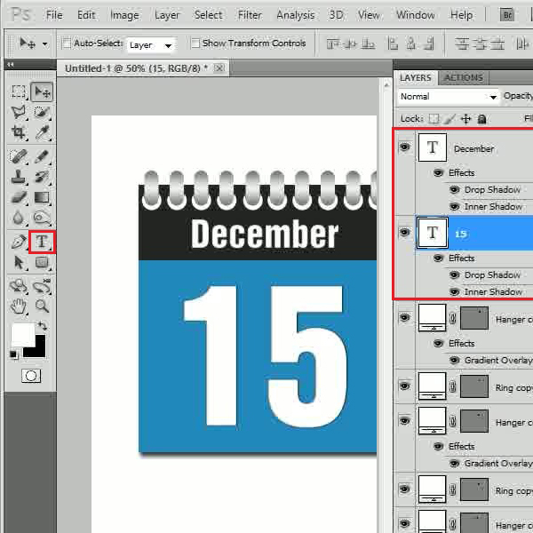Select the Eyedropper tool
Viewport: 533px width, 533px height.
42,132
